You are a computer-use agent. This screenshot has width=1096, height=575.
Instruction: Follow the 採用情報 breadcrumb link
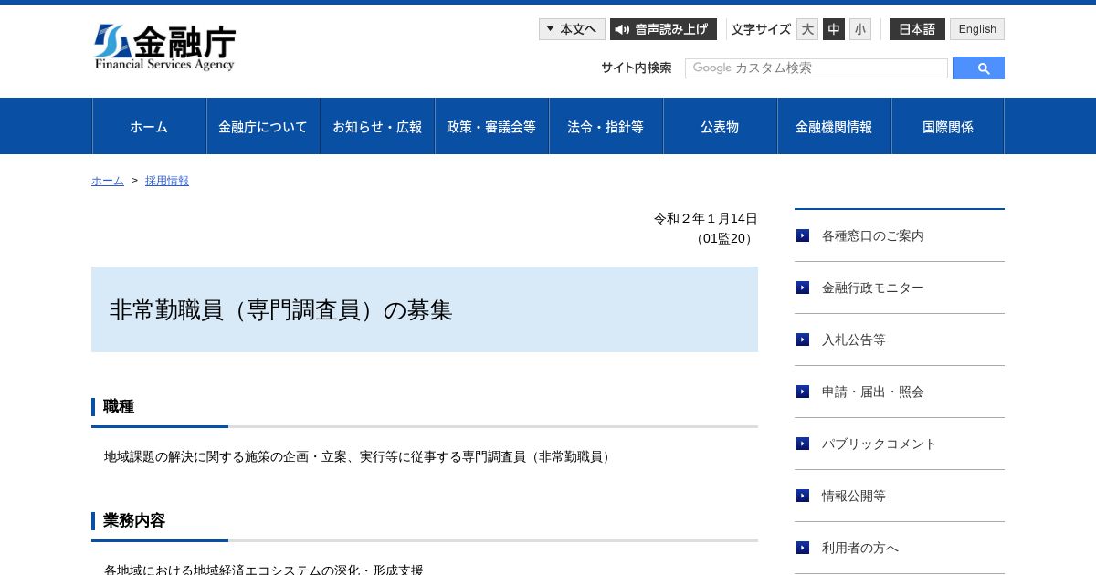click(x=167, y=181)
